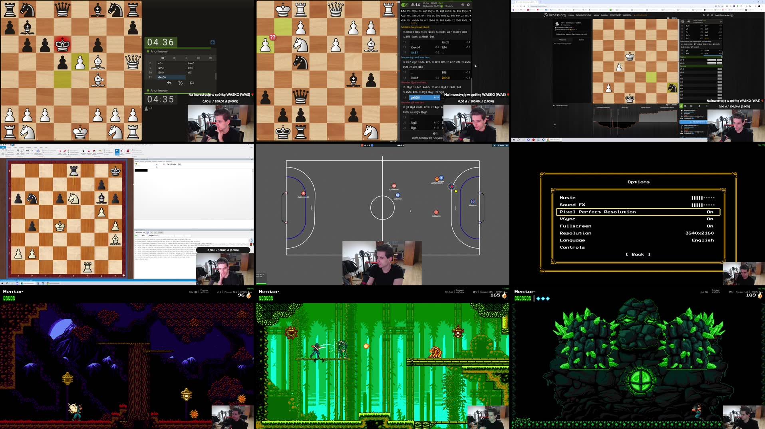Open Steam icon in the lichess screen taskbar
Viewport: 765px width, 429px height.
coord(543,140)
